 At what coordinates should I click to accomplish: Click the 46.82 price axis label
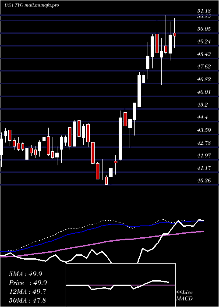tap(204, 79)
